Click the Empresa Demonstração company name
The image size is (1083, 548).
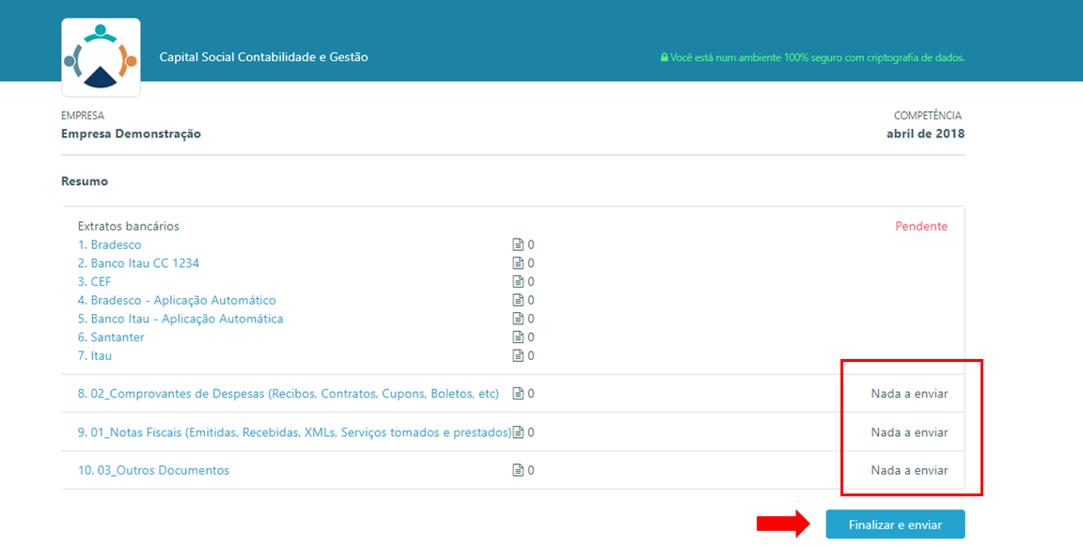click(132, 133)
